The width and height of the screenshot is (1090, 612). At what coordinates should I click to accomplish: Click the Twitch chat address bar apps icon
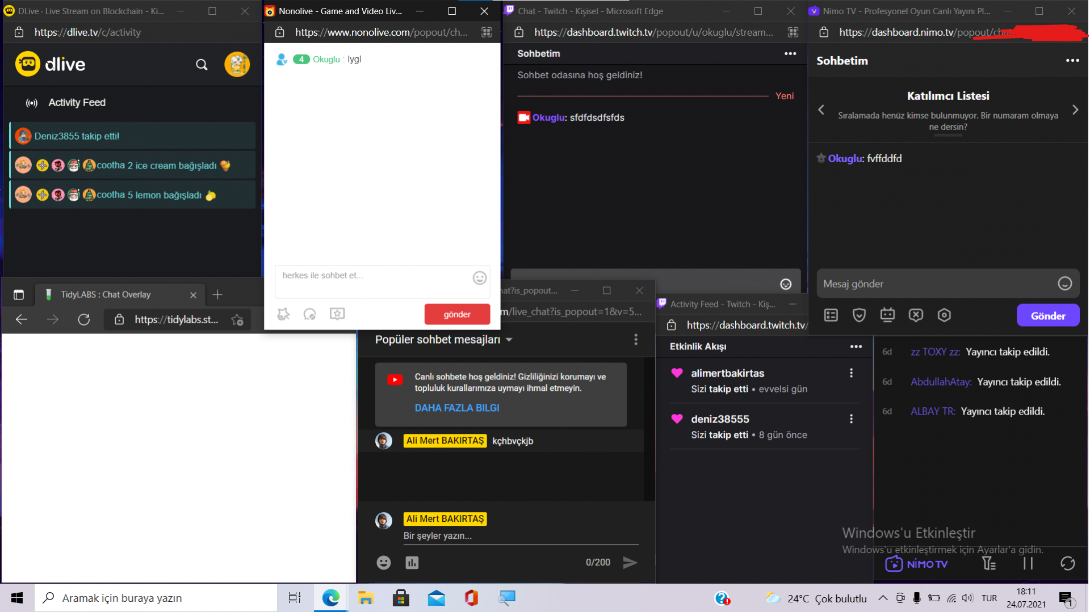793,32
